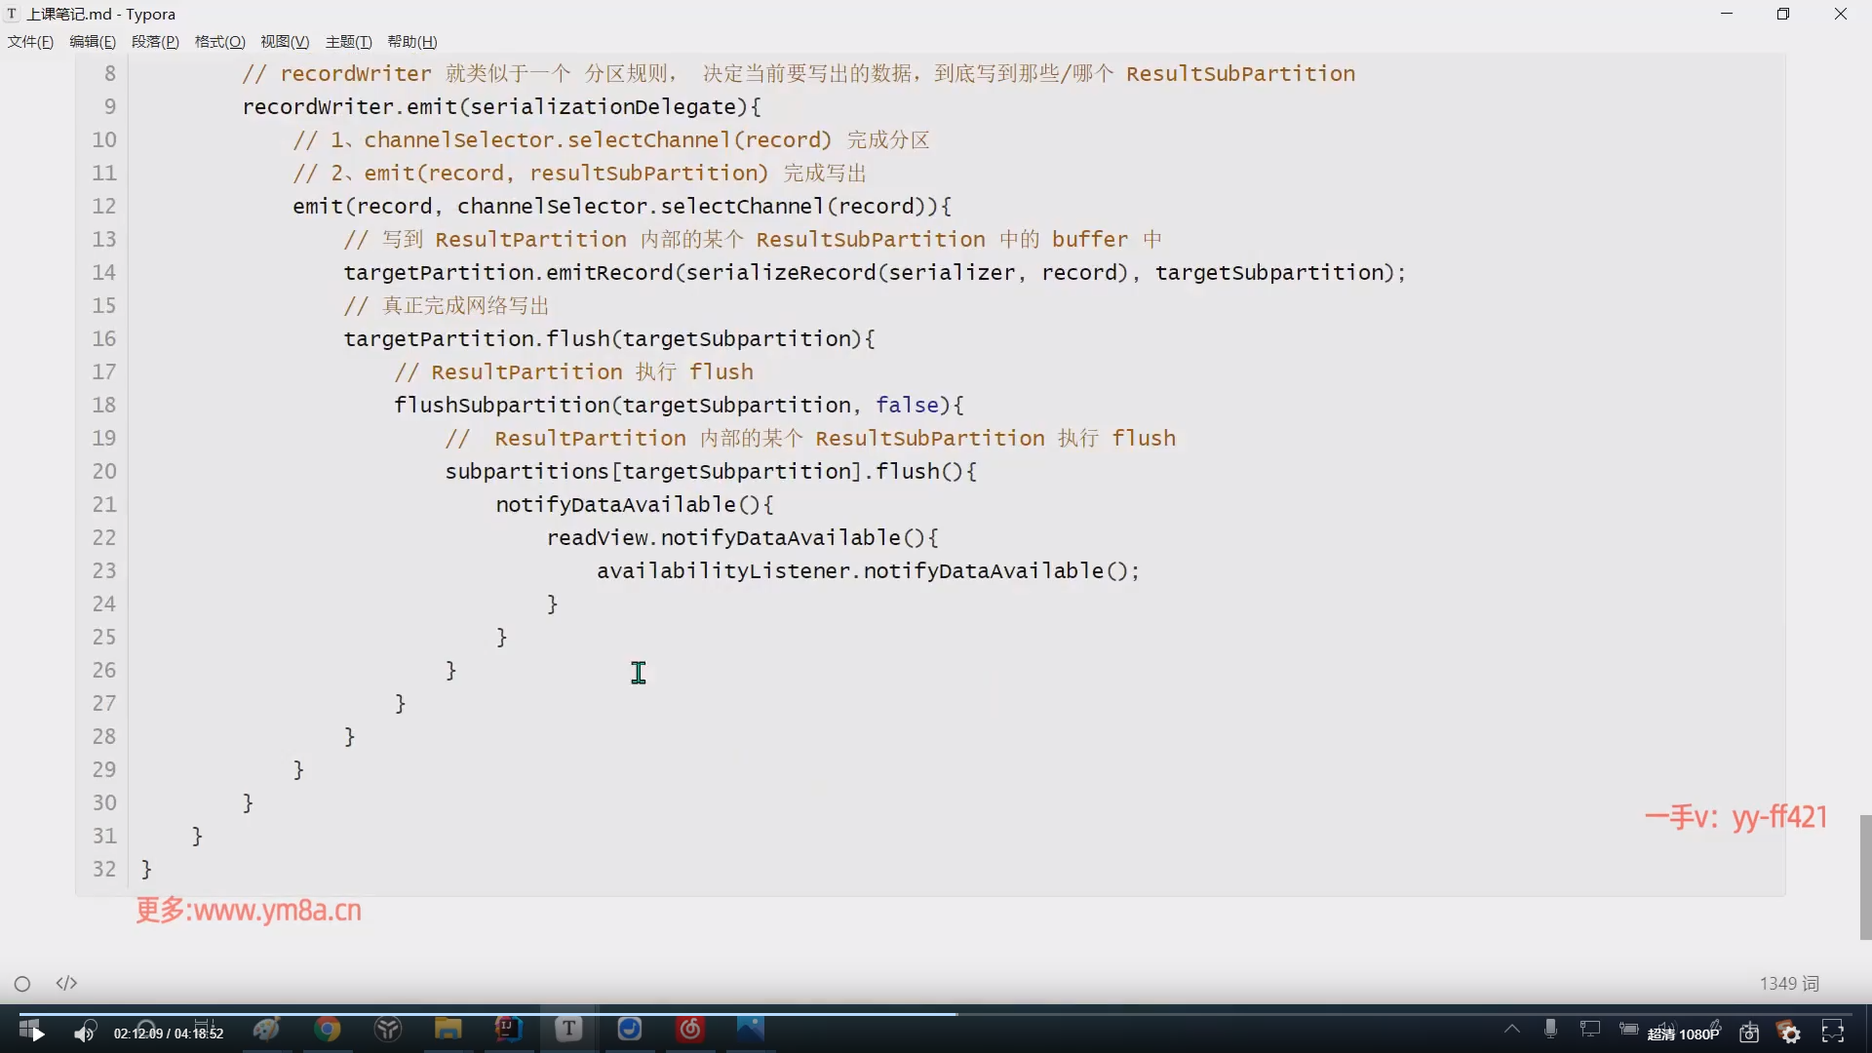1872x1053 pixels.
Task: Open the Photos app in taskbar
Action: point(750,1029)
